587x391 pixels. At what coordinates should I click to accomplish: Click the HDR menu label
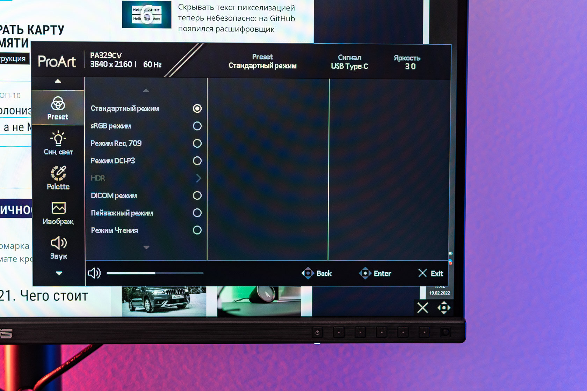click(x=98, y=178)
